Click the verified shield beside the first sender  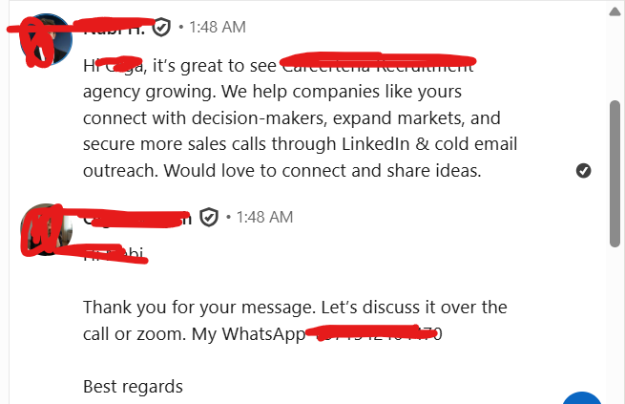[x=161, y=28]
